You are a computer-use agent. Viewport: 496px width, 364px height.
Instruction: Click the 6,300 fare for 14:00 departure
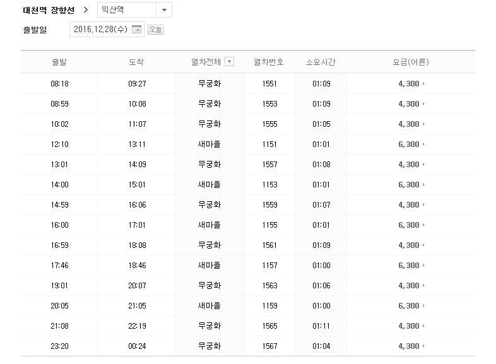409,185
